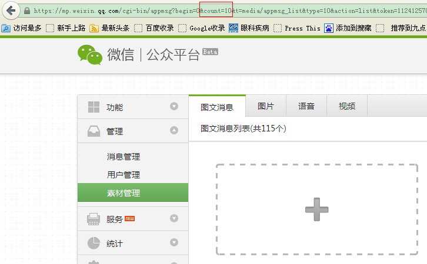Open the 百度收录 bookmark

click(159, 28)
